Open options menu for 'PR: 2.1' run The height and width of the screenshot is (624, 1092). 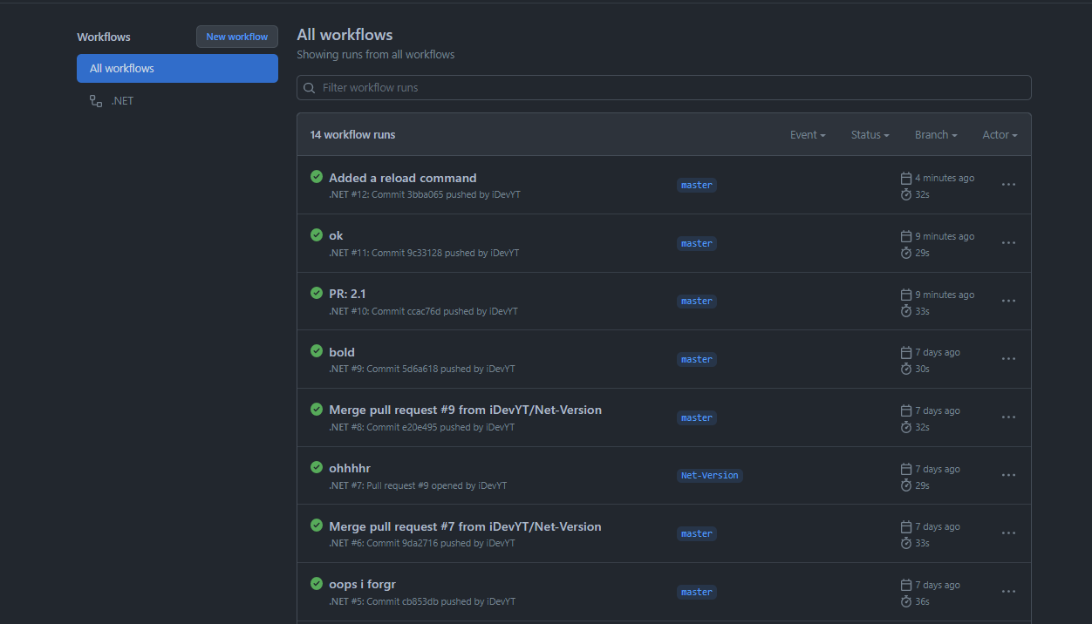[1008, 301]
